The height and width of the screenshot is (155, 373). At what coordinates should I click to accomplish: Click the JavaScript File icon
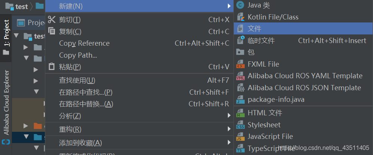coord(241,136)
